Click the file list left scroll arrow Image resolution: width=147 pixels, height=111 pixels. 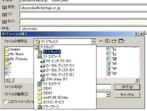point(7,80)
